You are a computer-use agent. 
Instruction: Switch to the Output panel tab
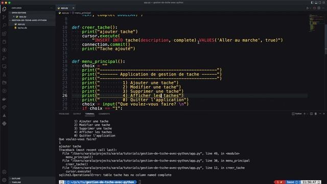[77, 113]
